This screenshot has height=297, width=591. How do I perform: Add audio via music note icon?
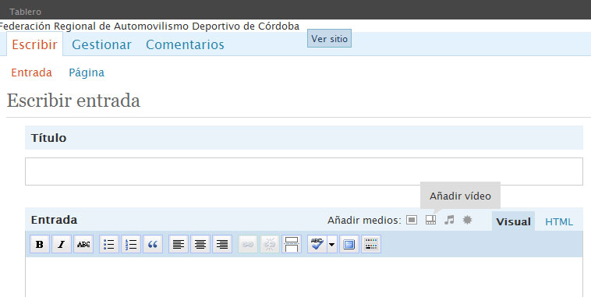[x=449, y=220]
